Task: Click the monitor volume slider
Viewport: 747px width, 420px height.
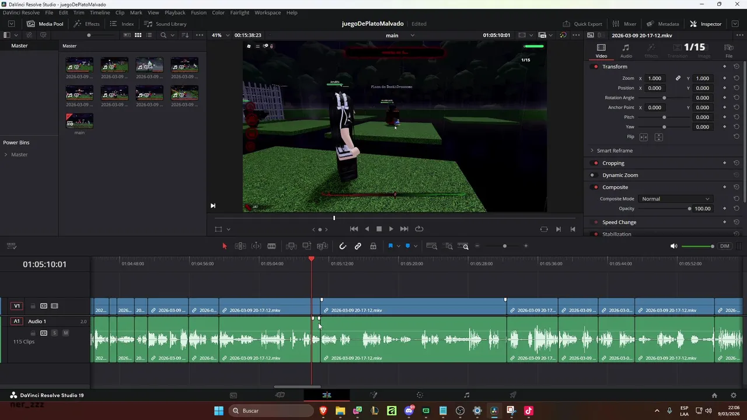Action: pyautogui.click(x=697, y=246)
